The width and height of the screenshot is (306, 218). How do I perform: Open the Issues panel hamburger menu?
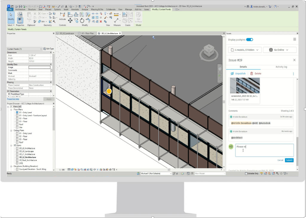point(295,39)
